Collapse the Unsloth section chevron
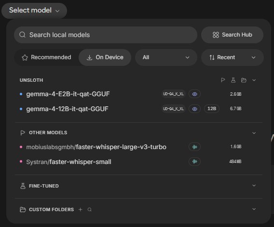The height and width of the screenshot is (227, 274). pos(254,80)
